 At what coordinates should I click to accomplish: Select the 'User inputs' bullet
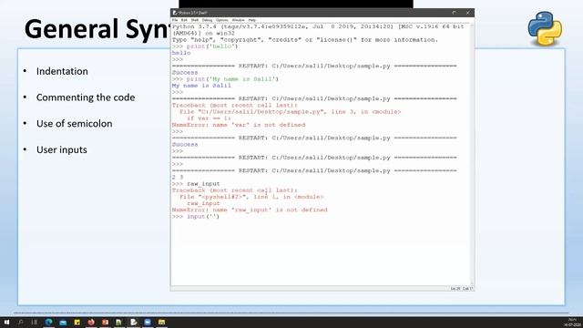tap(62, 149)
